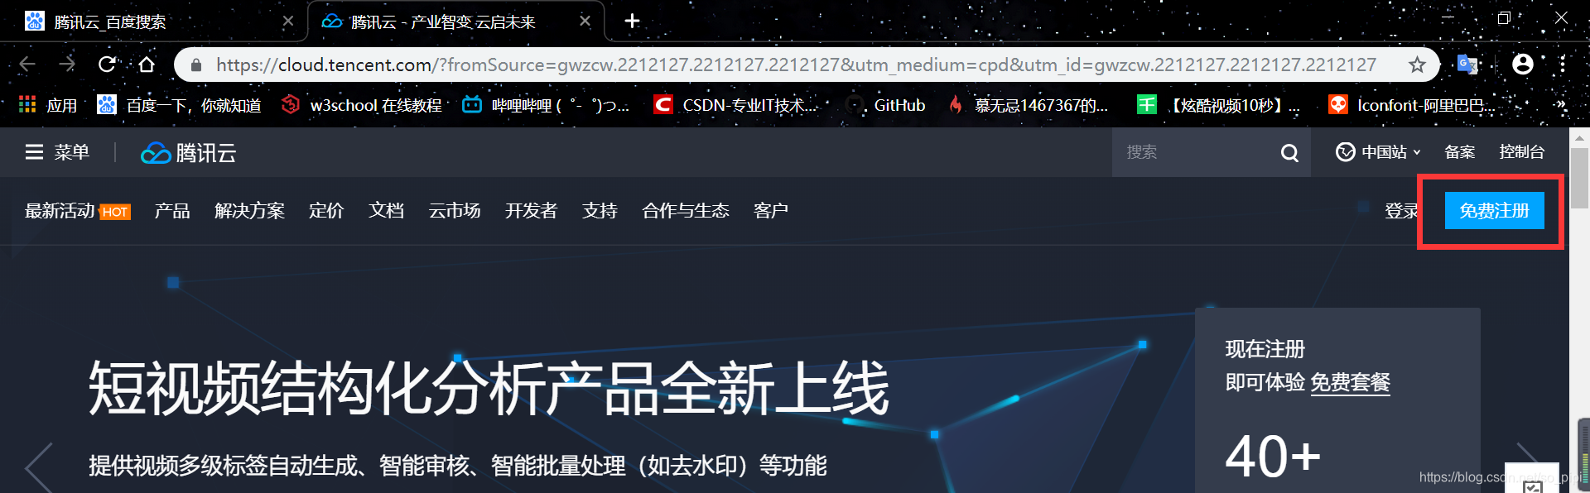Open the 控制台 console link
The width and height of the screenshot is (1590, 493).
coord(1521,152)
